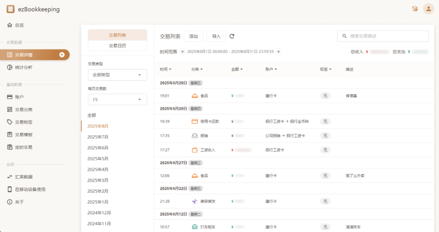Open 关于 about page
Screen dimensions: 439x232
(35, 202)
